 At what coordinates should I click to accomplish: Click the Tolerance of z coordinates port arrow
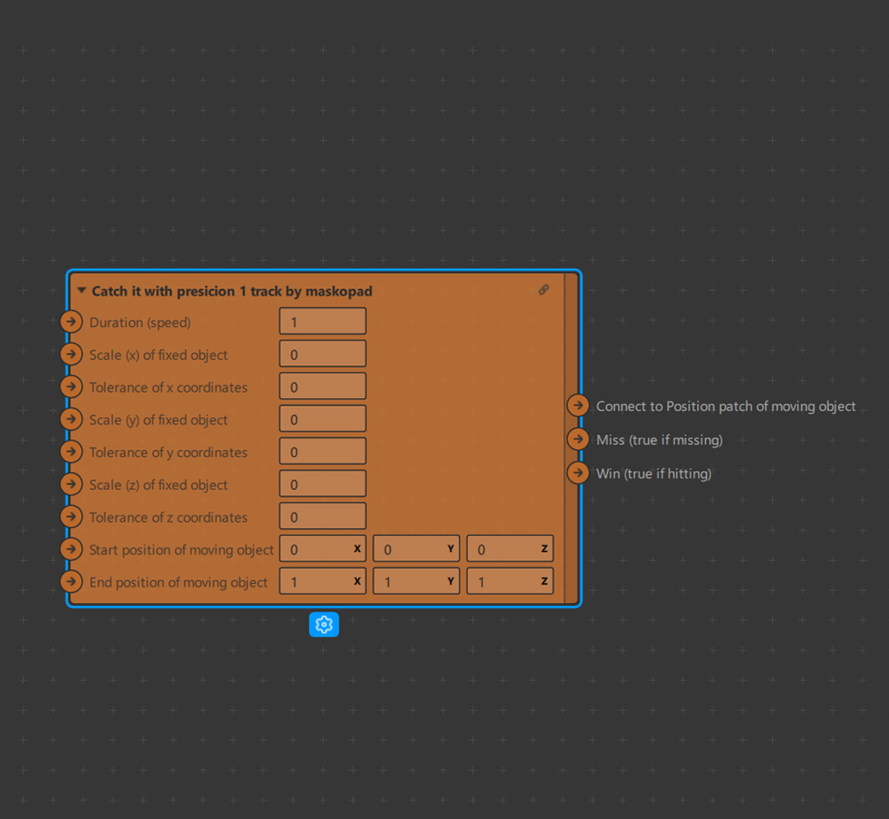pyautogui.click(x=72, y=517)
